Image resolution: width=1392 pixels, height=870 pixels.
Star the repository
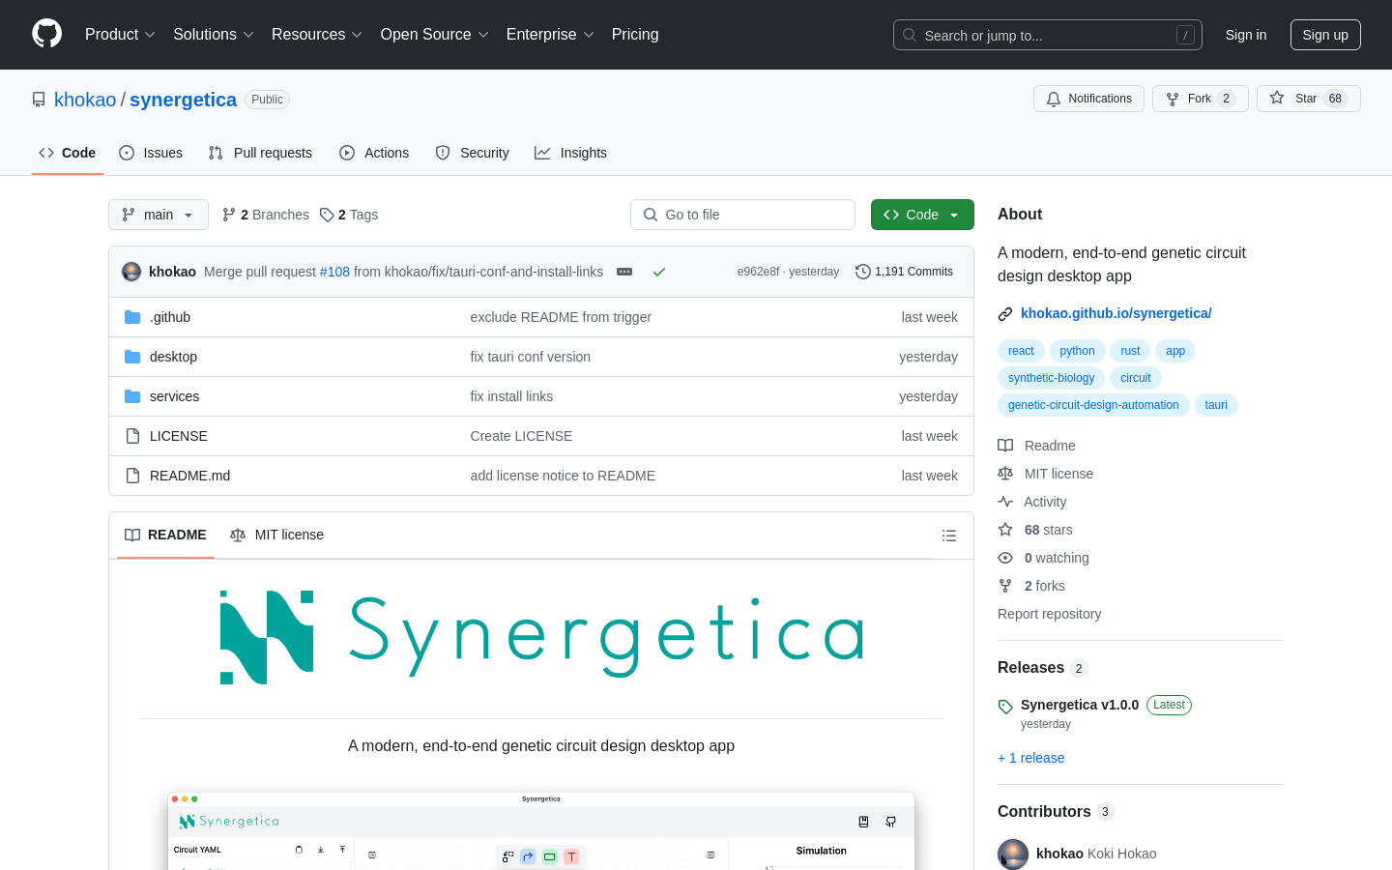point(1308,99)
